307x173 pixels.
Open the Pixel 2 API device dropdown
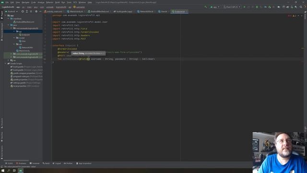coord(232,7)
